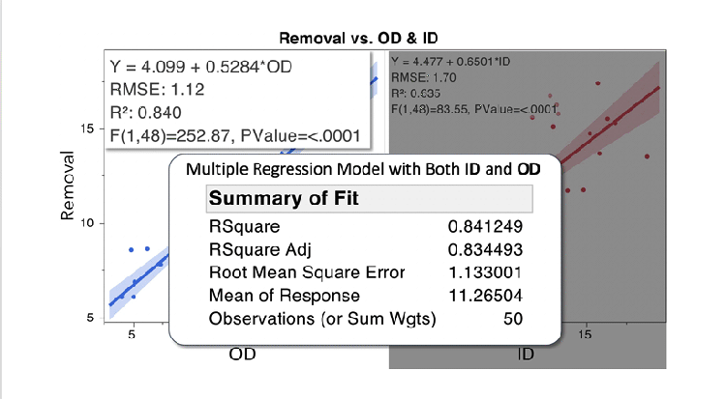Click the OD x-axis label
This screenshot has height=399, width=726.
click(242, 354)
